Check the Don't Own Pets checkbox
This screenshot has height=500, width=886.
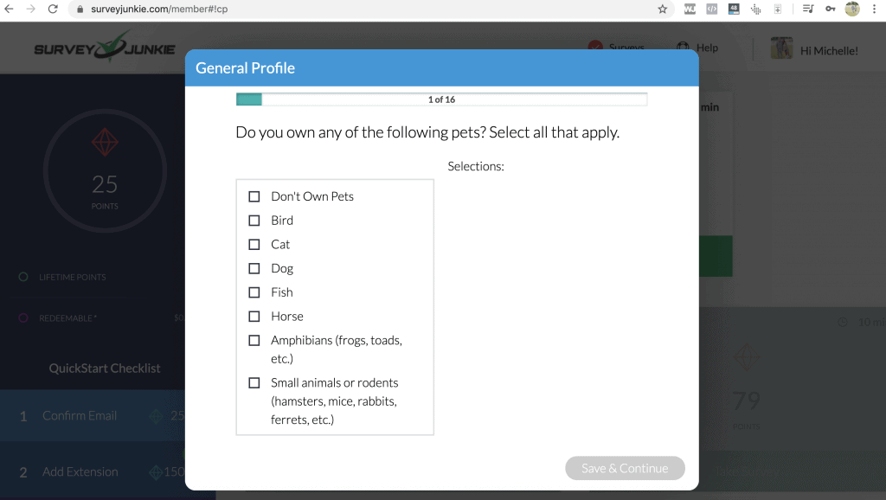click(x=254, y=196)
